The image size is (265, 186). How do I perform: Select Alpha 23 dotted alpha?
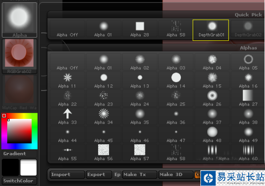click(103, 98)
